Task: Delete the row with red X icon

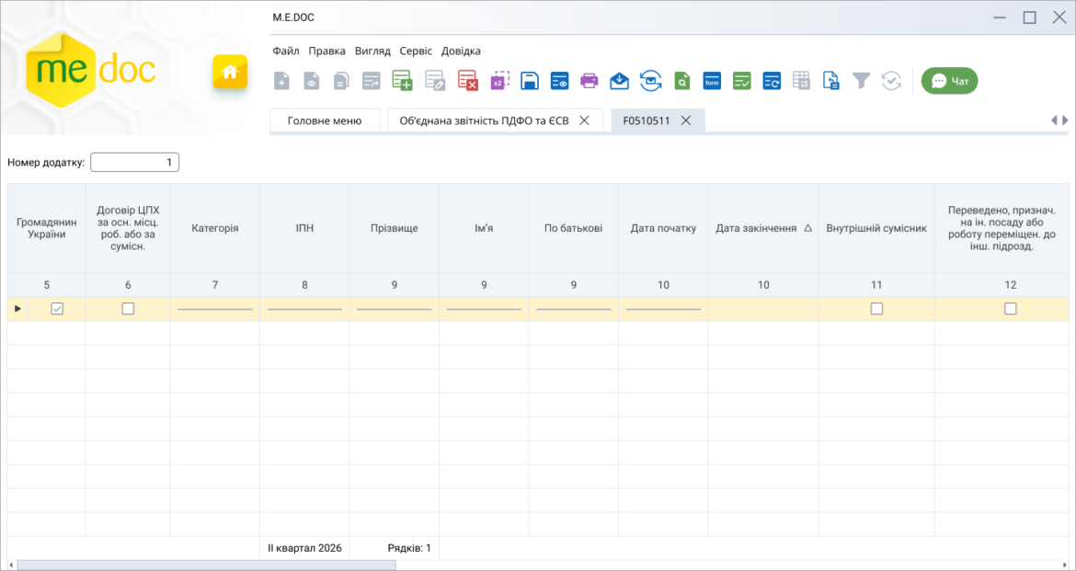Action: click(468, 81)
